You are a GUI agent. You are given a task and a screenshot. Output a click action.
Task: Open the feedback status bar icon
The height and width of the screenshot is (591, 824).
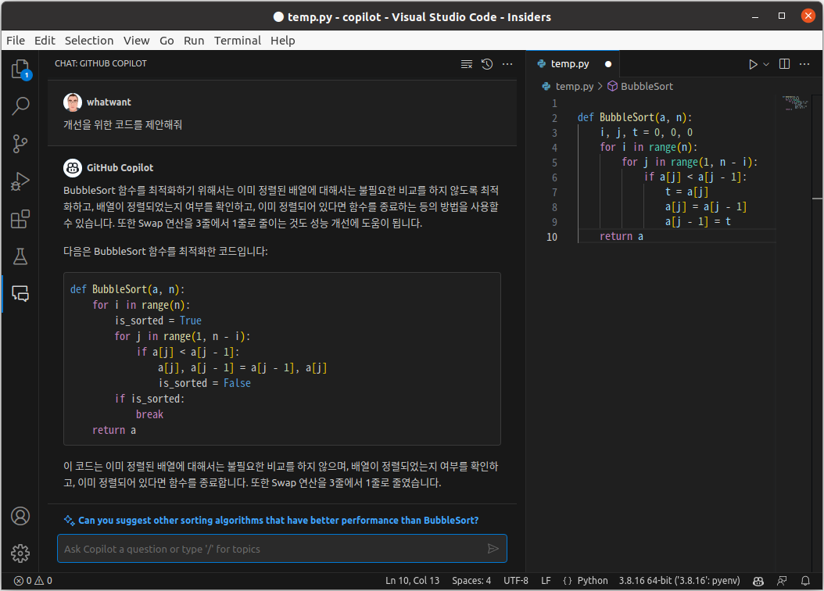pyautogui.click(x=782, y=581)
